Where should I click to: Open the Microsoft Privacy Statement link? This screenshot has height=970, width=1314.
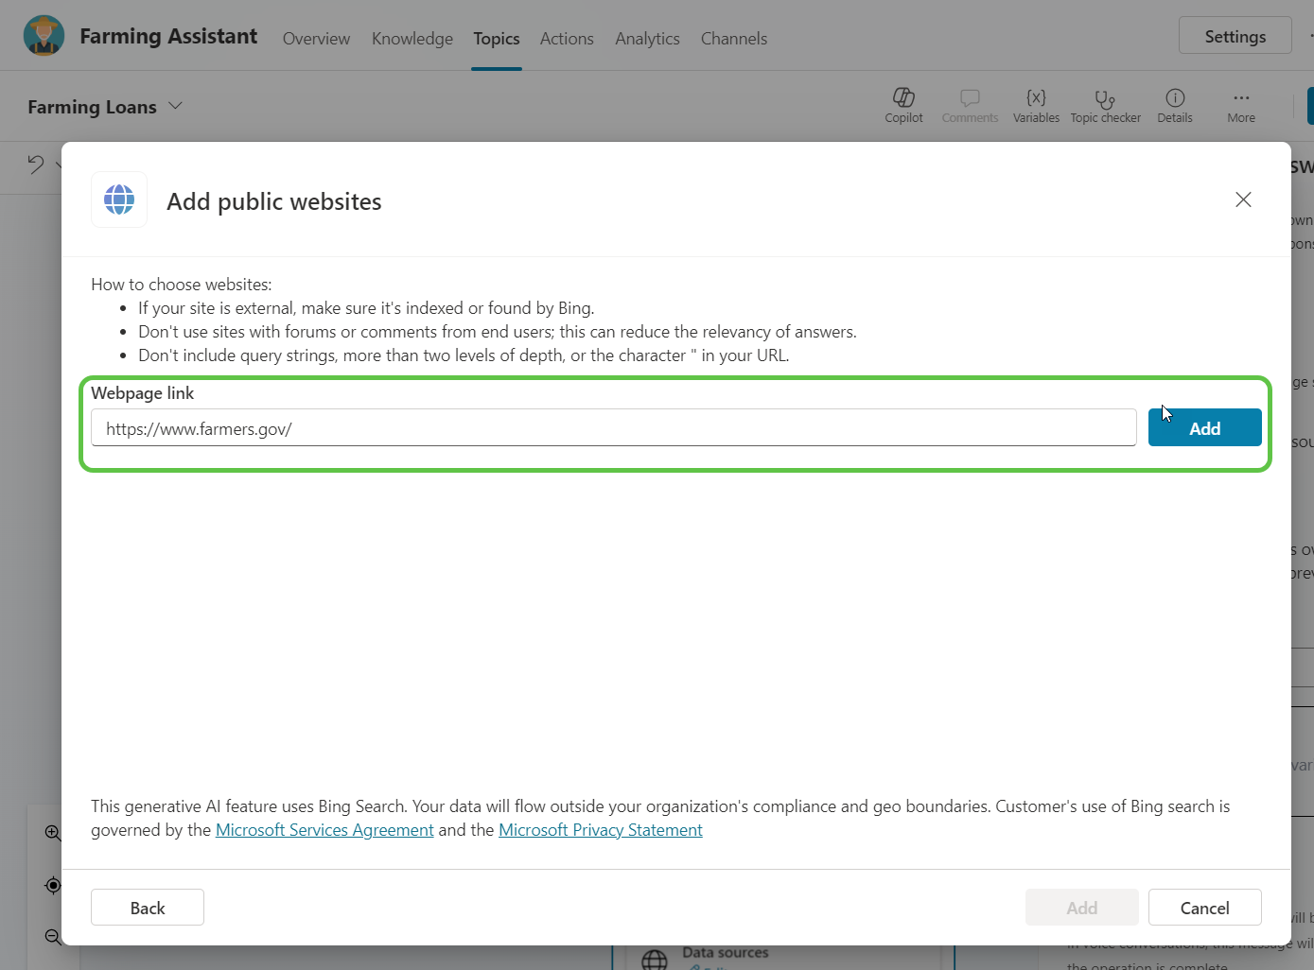[x=600, y=830]
